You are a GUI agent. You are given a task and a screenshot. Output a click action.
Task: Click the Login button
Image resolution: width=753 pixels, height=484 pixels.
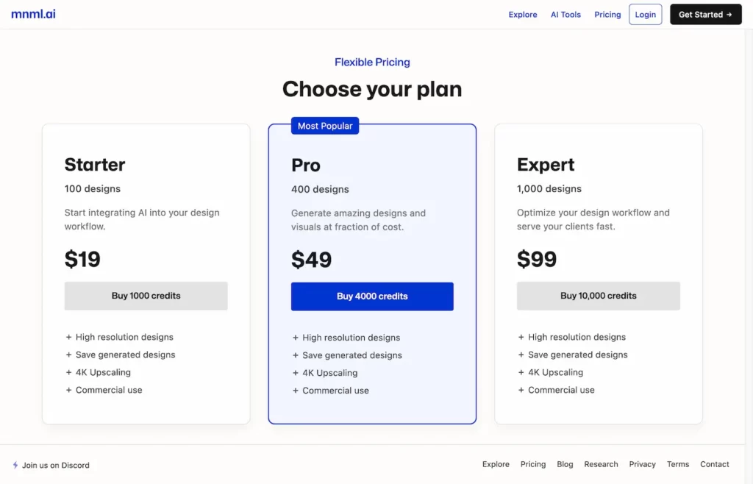click(x=645, y=14)
